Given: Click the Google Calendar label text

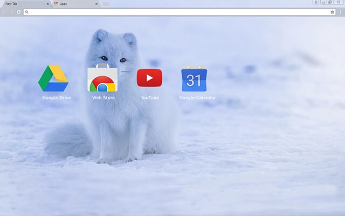Looking at the screenshot, I should (x=197, y=98).
